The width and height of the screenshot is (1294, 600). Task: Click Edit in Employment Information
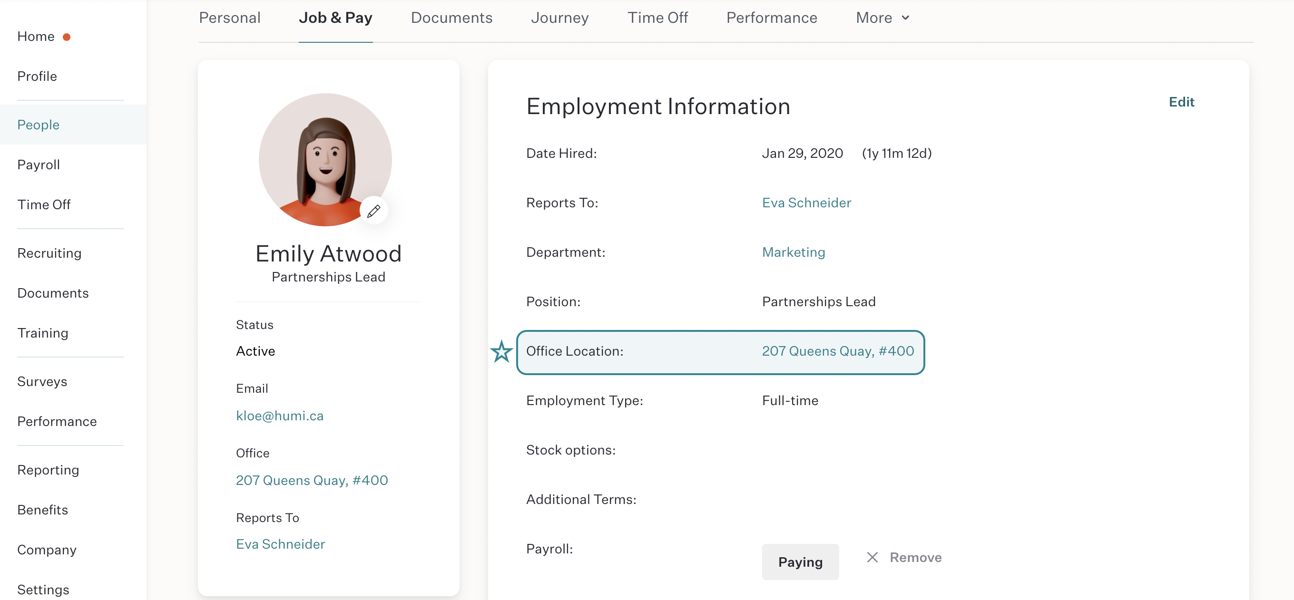(1181, 102)
